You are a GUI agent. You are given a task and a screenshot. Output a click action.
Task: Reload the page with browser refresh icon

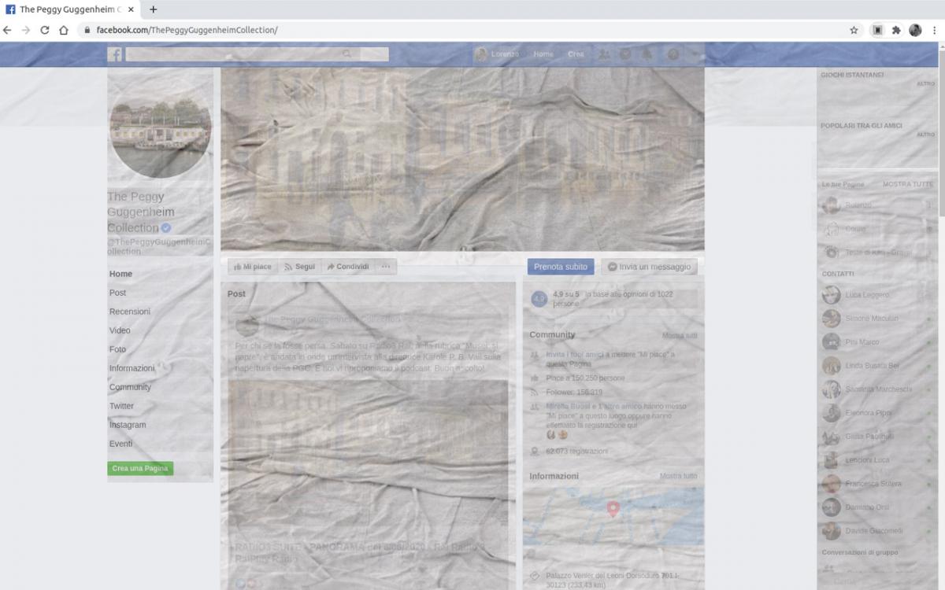tap(45, 30)
